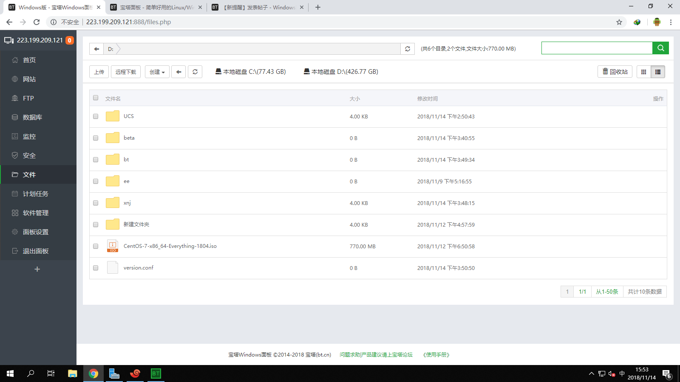680x382 pixels.
Task: Click the CentOS ISO file icon
Action: click(113, 246)
